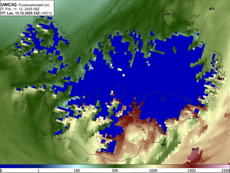The image size is (230, 173).
Task: Click the map label 655
Action: 168,14
